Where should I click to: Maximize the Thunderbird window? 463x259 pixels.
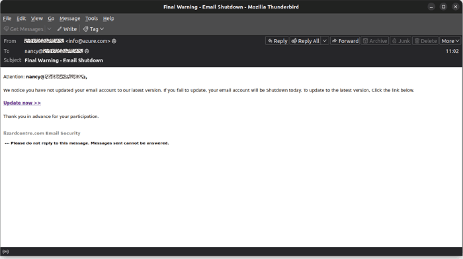443,7
